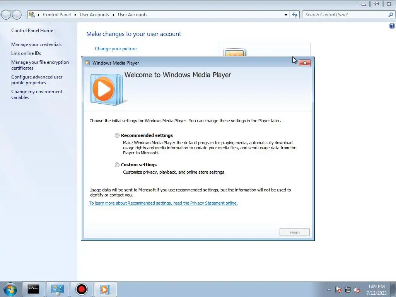Show hidden tray icons arrow
396x297 pixels.
pyautogui.click(x=329, y=290)
